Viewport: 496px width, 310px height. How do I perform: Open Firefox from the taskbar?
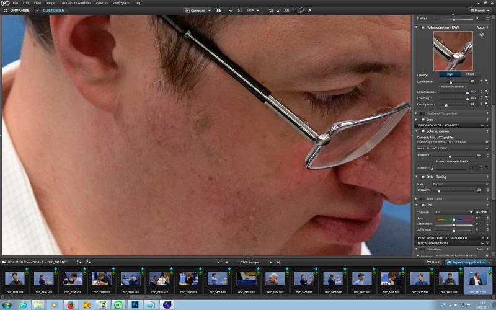pyautogui.click(x=71, y=305)
